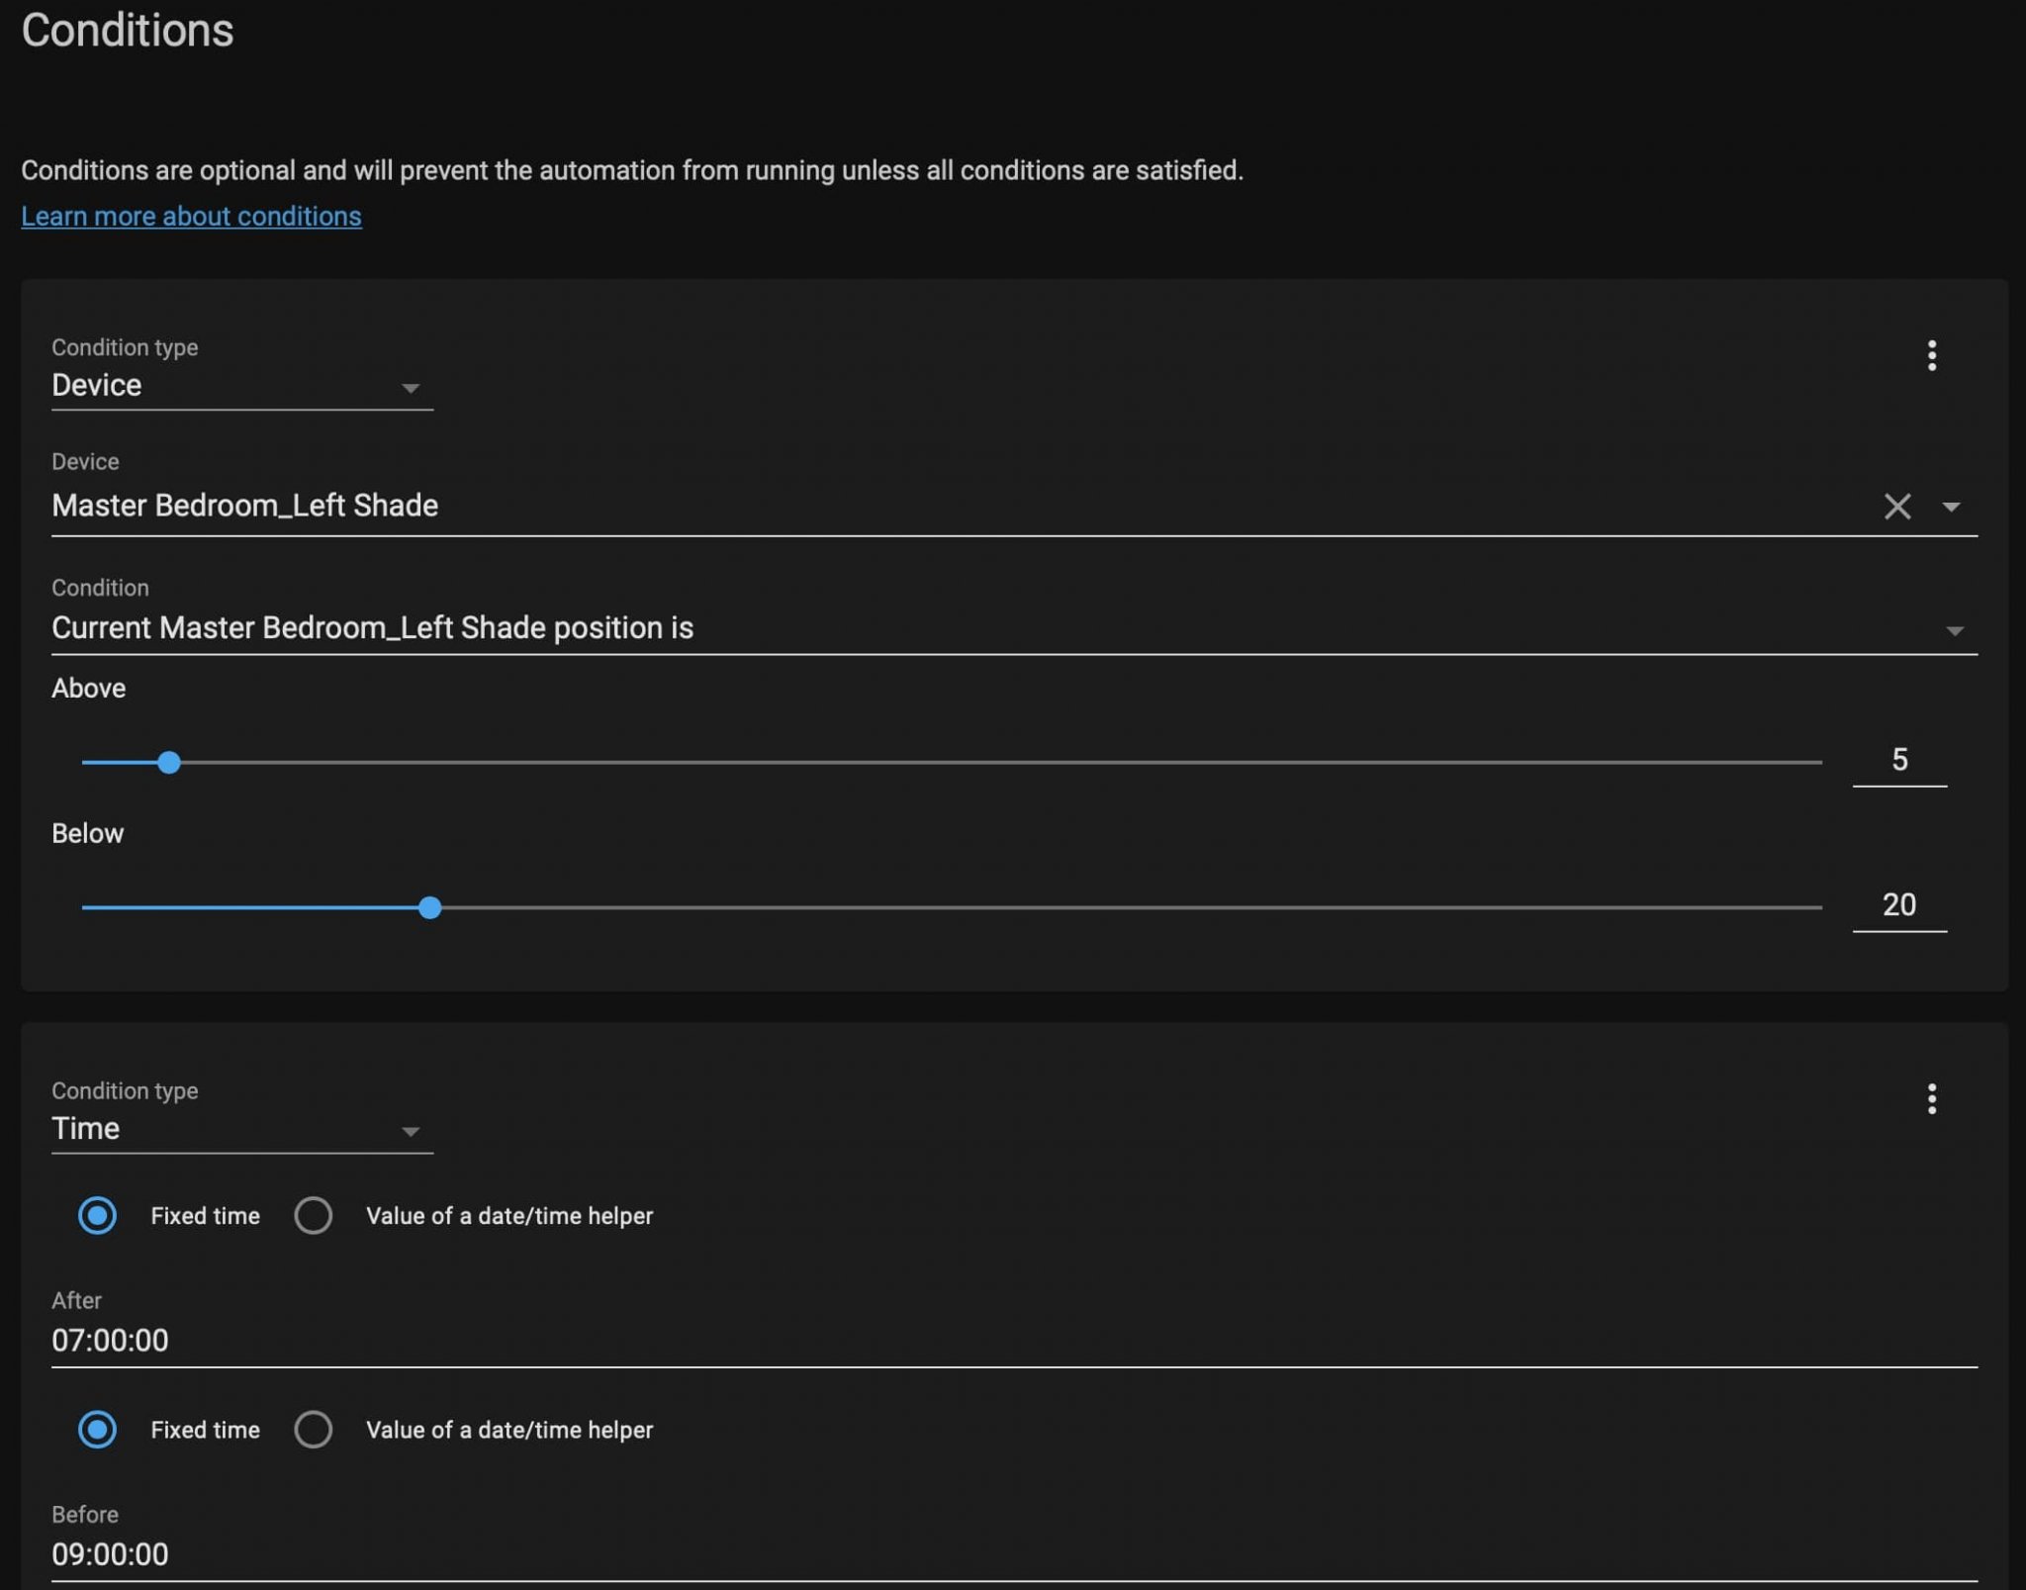Viewport: 2026px width, 1590px height.
Task: Click the Above value field showing 5
Action: point(1897,760)
